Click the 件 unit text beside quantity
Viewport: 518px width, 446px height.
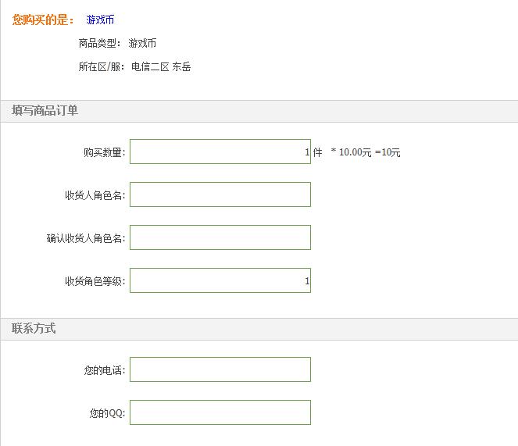point(317,152)
